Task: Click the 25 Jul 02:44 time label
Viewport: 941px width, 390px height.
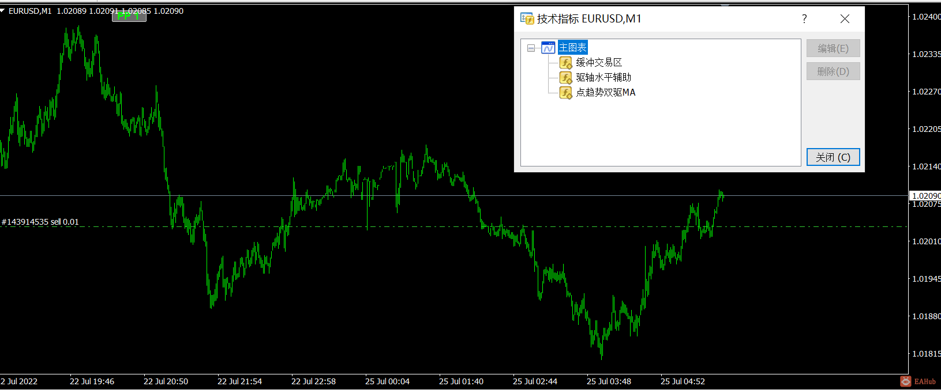Action: 535,381
